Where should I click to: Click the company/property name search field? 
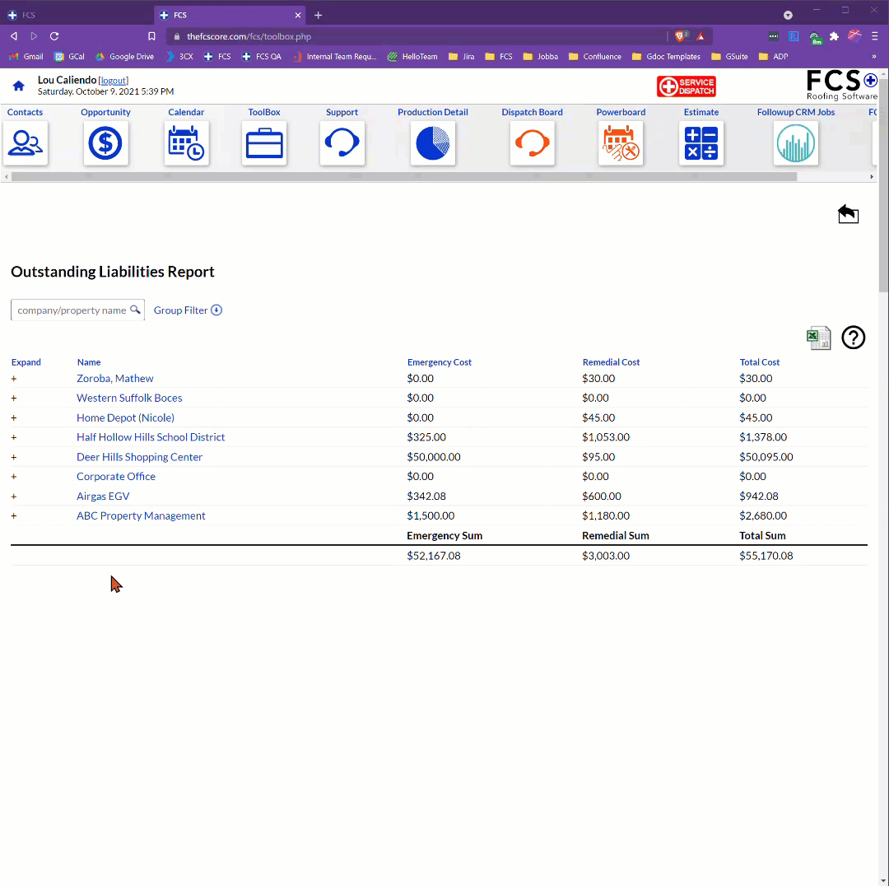(72, 310)
